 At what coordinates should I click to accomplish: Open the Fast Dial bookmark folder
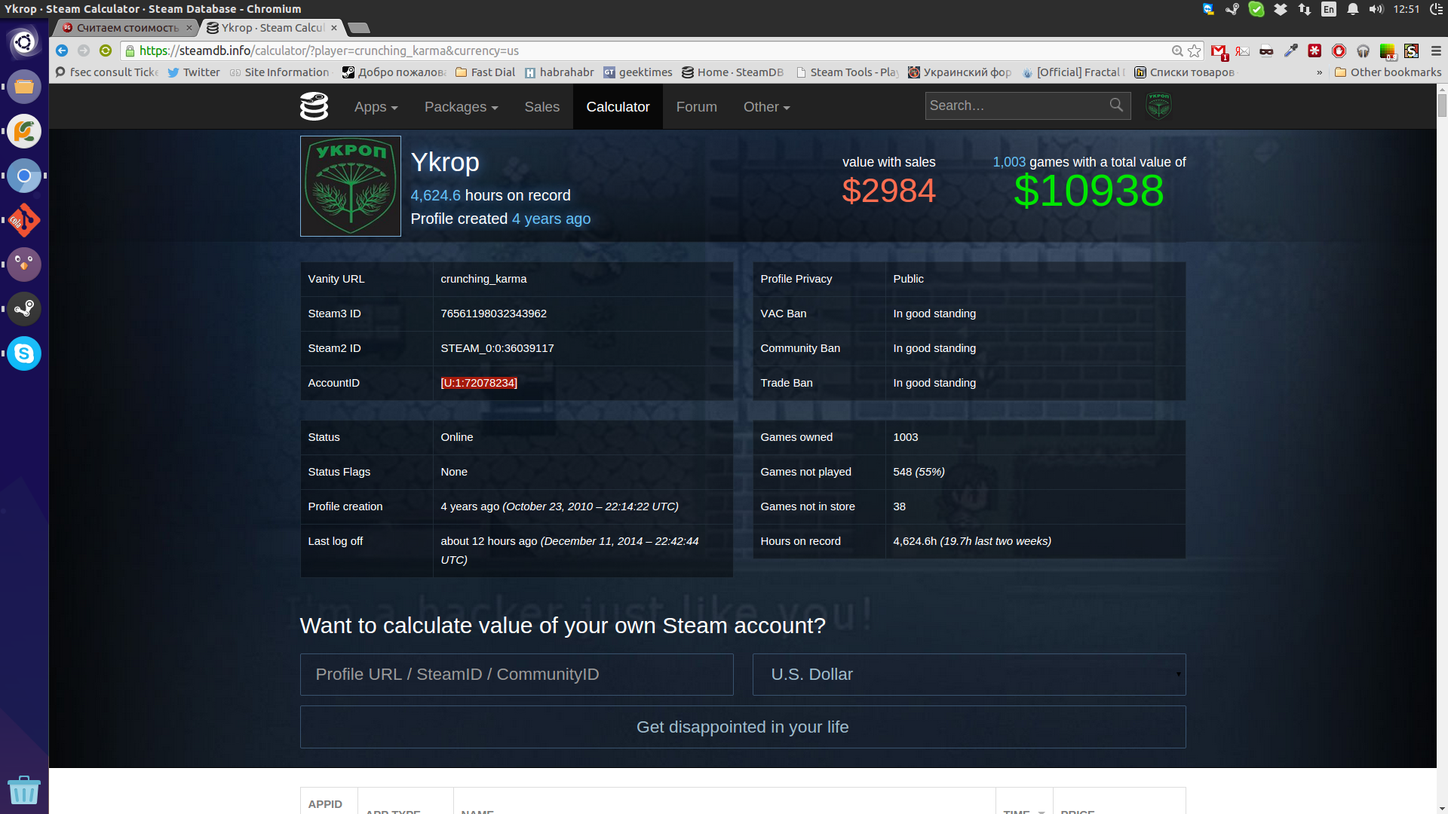[485, 72]
